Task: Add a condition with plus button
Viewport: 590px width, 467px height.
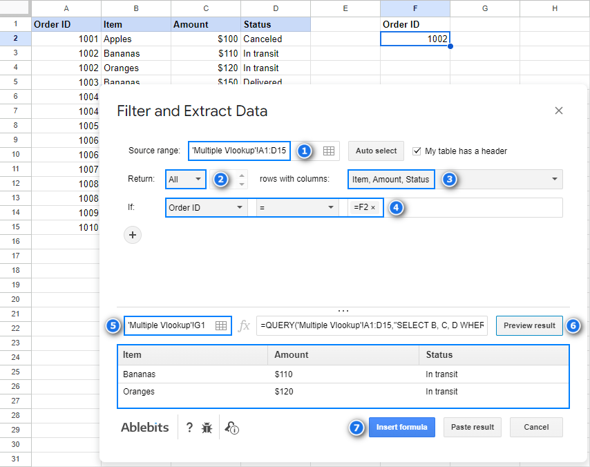Action: click(133, 235)
